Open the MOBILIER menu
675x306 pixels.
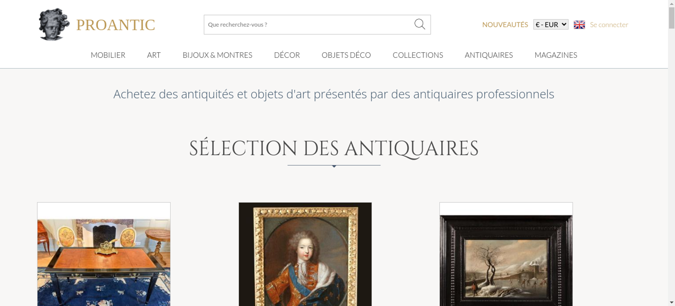(x=108, y=55)
